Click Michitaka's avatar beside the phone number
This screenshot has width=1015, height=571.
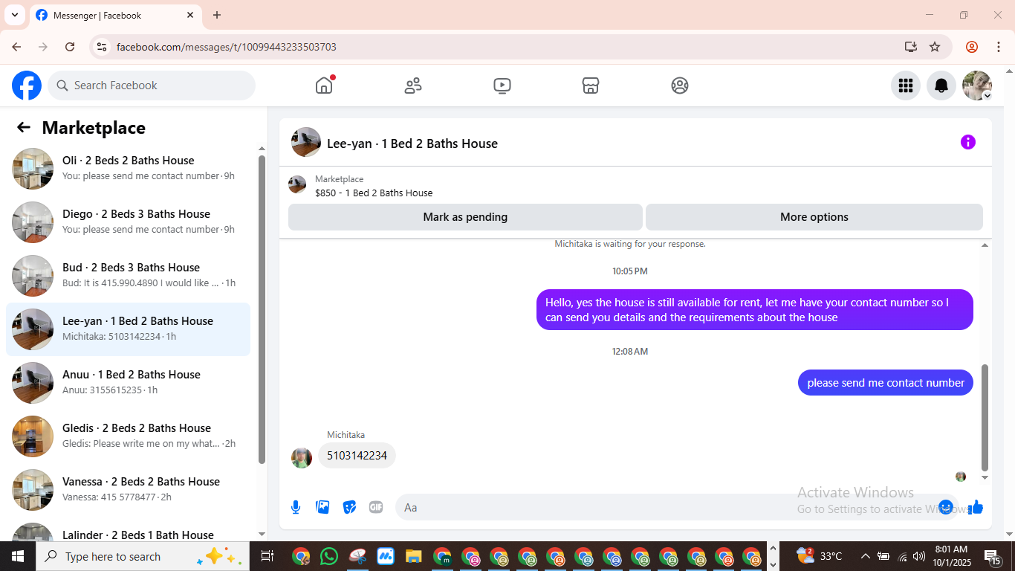click(x=301, y=457)
